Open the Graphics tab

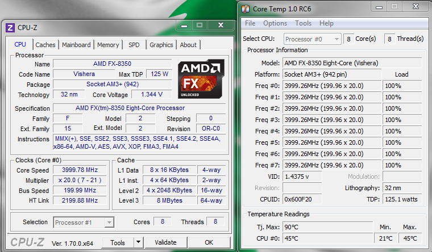pyautogui.click(x=161, y=45)
